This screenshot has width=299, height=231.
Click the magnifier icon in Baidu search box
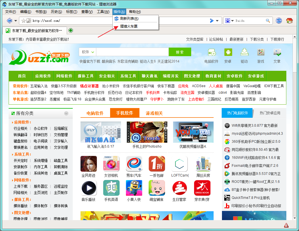click(268, 21)
